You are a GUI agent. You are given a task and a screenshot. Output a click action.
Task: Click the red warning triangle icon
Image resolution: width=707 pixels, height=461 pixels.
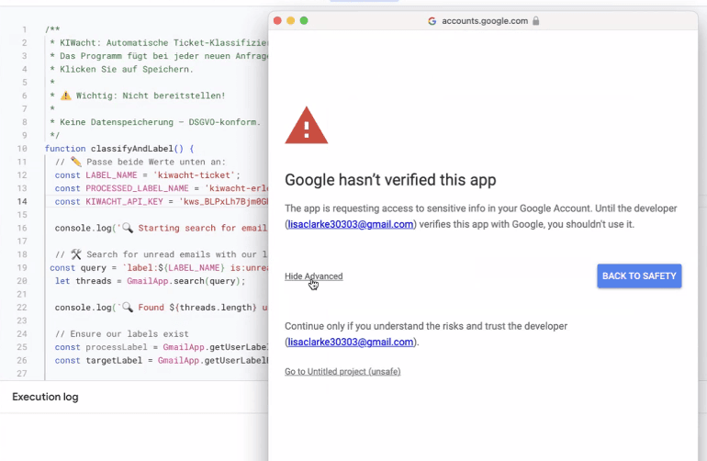[x=306, y=126]
